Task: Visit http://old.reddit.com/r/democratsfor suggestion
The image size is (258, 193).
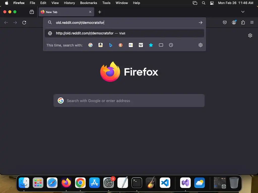Action: pos(124,33)
